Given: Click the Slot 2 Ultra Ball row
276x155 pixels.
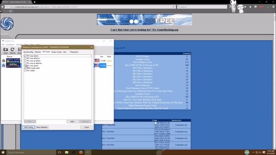Looking at the screenshot, I should pos(147,132).
